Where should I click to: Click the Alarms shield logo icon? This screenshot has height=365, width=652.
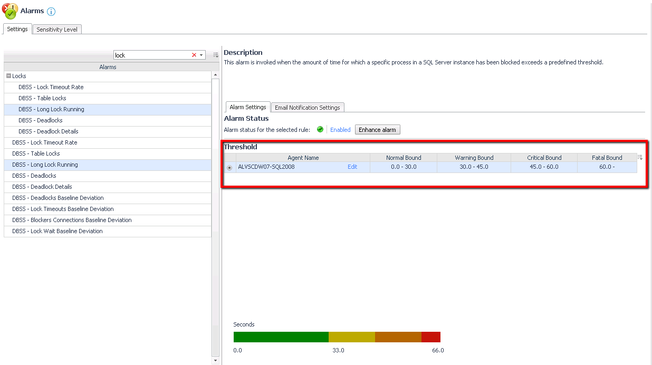pos(10,11)
